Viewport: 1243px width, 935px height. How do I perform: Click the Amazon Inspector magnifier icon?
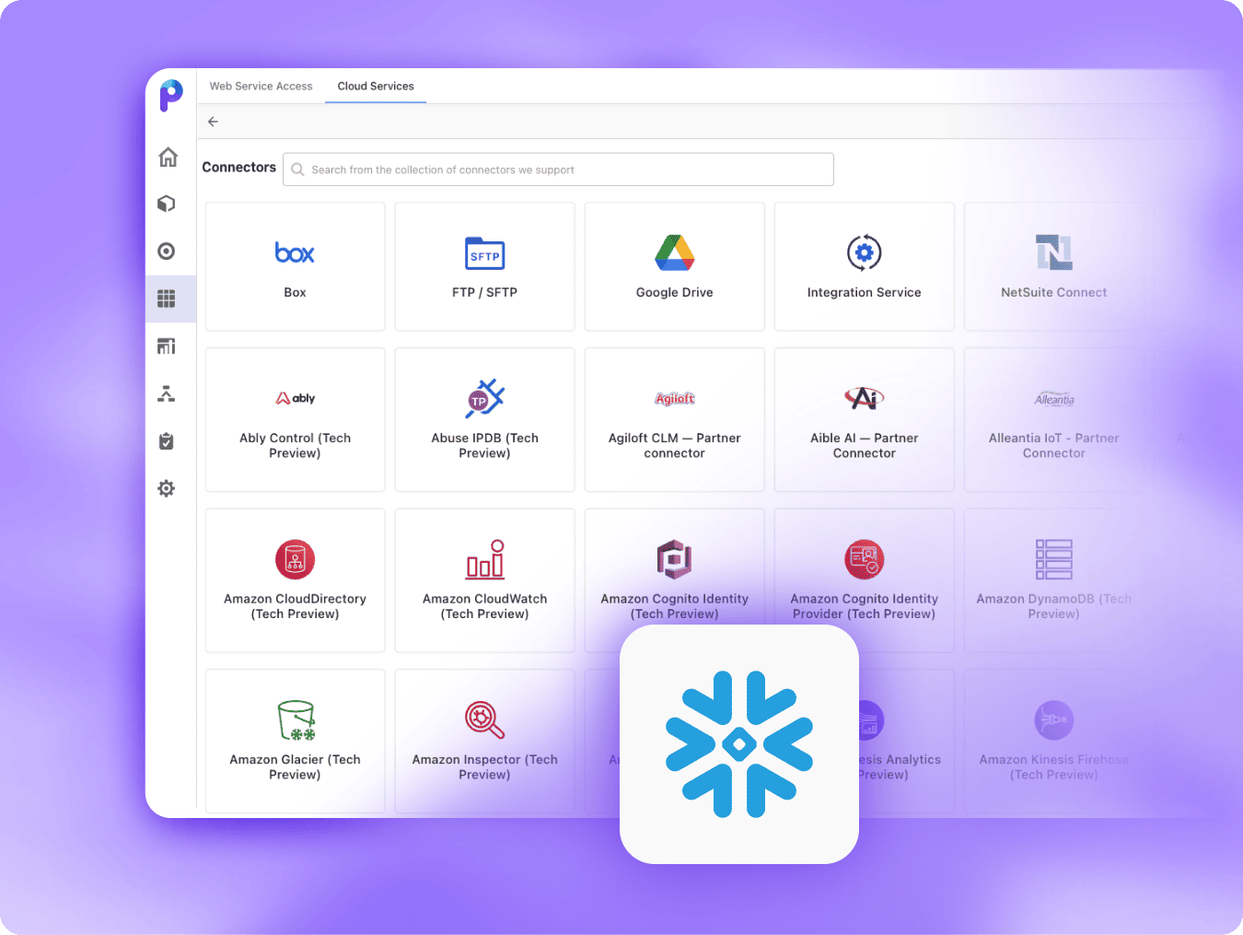[485, 720]
